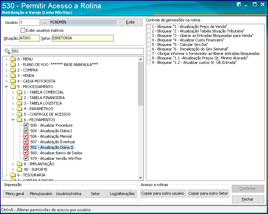Click folder icon of 6 - FECHAMENTOS
The width and height of the screenshot is (268, 214).
(19, 120)
